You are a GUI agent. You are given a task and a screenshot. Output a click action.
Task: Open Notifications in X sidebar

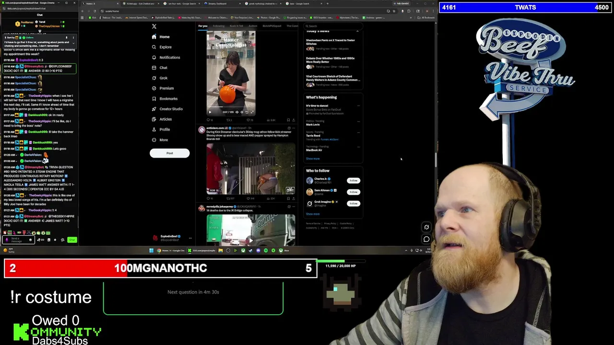click(x=166, y=57)
